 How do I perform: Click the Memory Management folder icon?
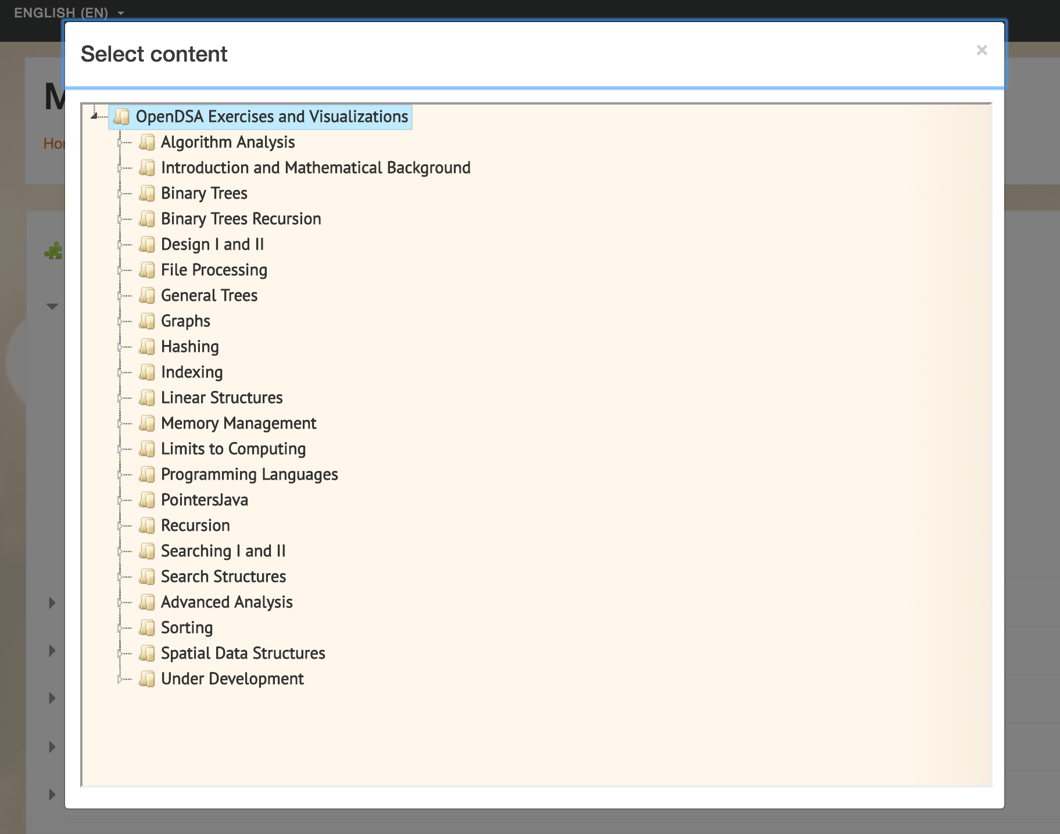[147, 423]
